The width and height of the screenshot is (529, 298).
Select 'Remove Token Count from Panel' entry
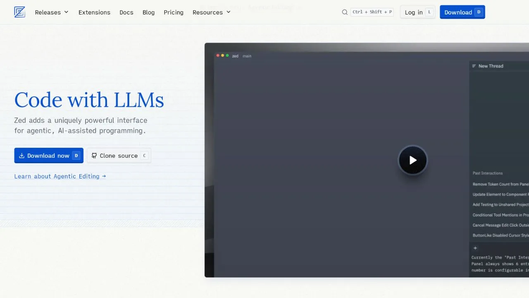[501, 184]
